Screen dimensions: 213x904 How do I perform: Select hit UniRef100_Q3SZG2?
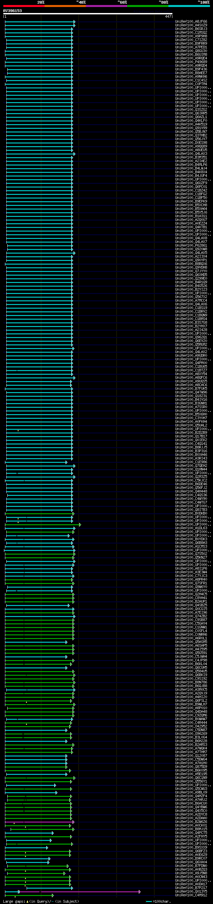191,110
